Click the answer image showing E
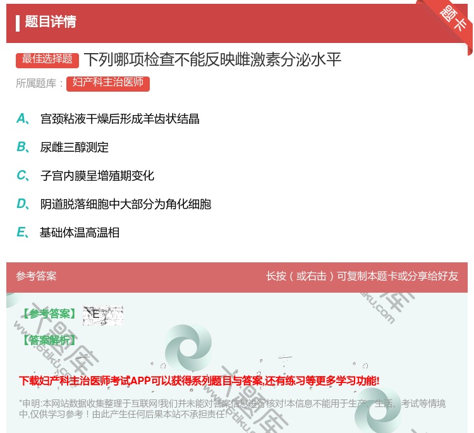This screenshot has width=474, height=433. tap(103, 315)
